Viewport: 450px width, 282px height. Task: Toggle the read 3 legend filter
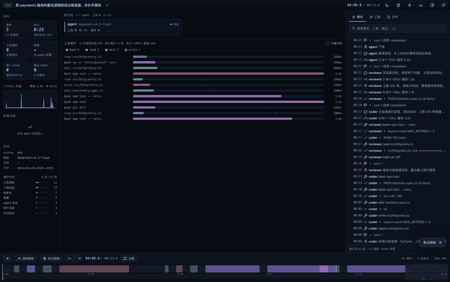pyautogui.click(x=92, y=50)
